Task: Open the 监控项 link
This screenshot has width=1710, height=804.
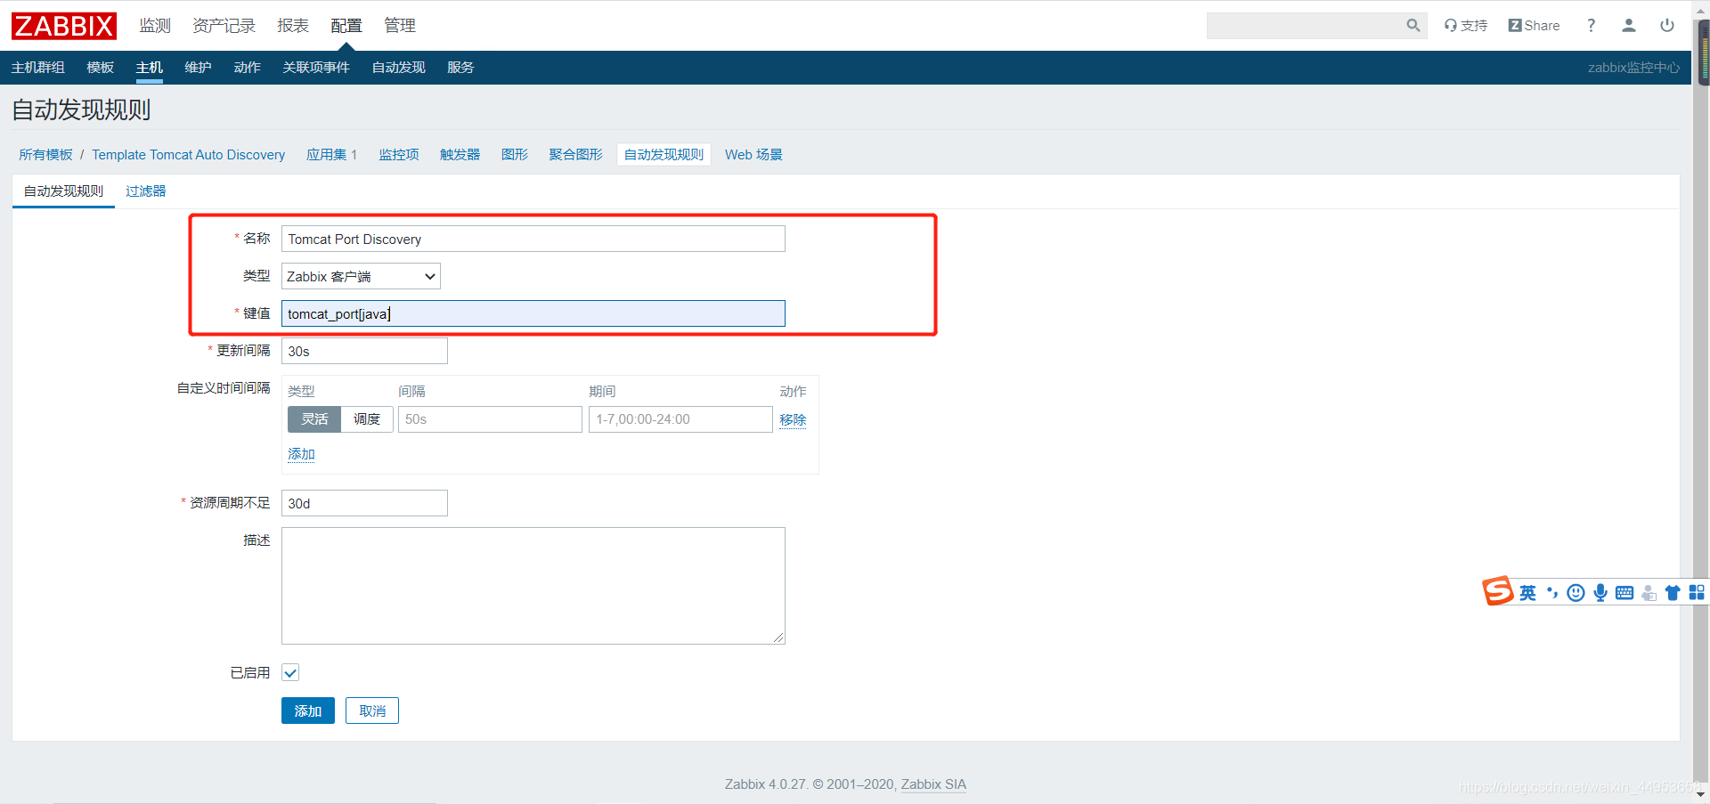Action: point(398,155)
